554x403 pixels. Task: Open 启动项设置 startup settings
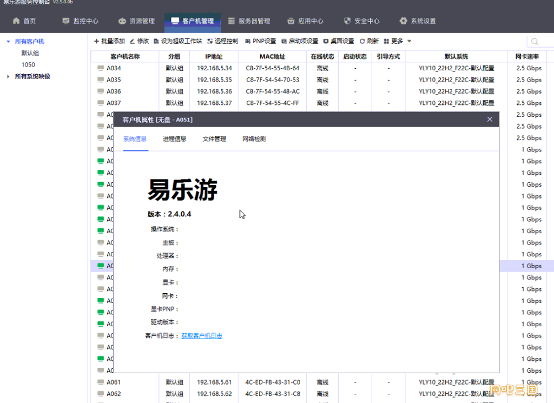[x=300, y=41]
